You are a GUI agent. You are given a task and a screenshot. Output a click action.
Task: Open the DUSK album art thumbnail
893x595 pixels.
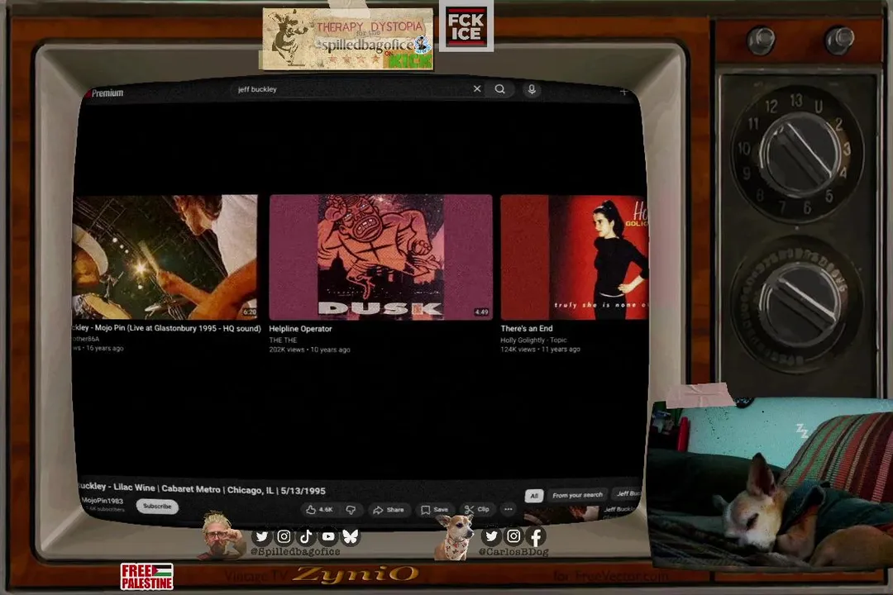(x=380, y=257)
